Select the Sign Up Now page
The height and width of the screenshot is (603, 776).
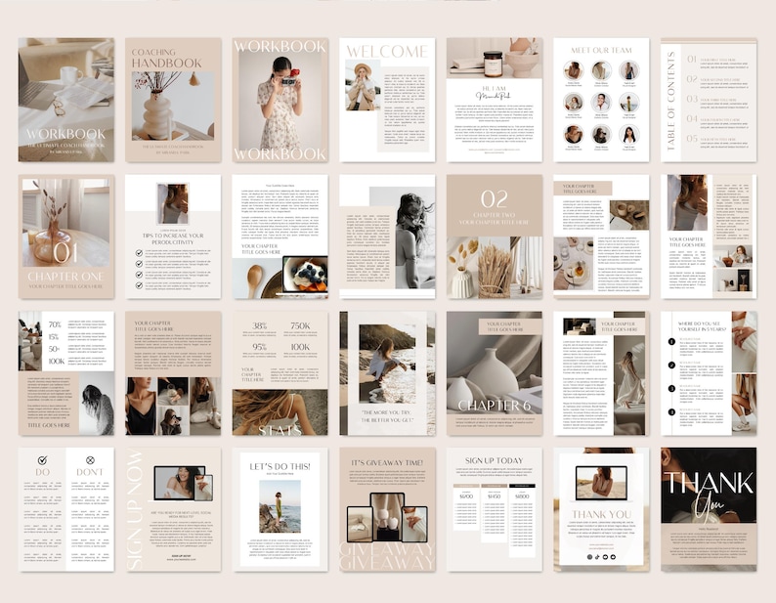[x=173, y=509]
